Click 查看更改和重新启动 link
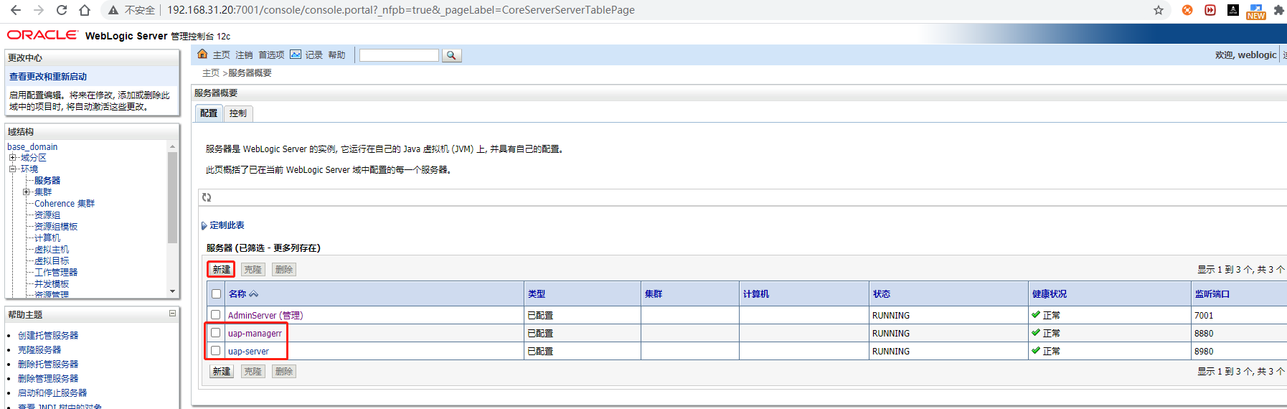The height and width of the screenshot is (409, 1287). [48, 77]
